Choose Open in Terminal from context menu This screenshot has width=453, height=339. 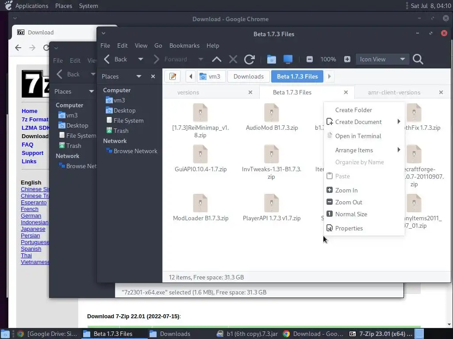click(x=364, y=136)
